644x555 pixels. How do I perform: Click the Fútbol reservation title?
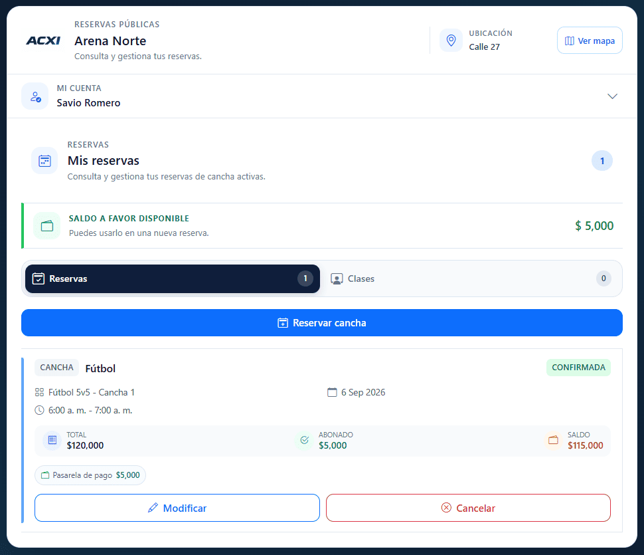100,368
